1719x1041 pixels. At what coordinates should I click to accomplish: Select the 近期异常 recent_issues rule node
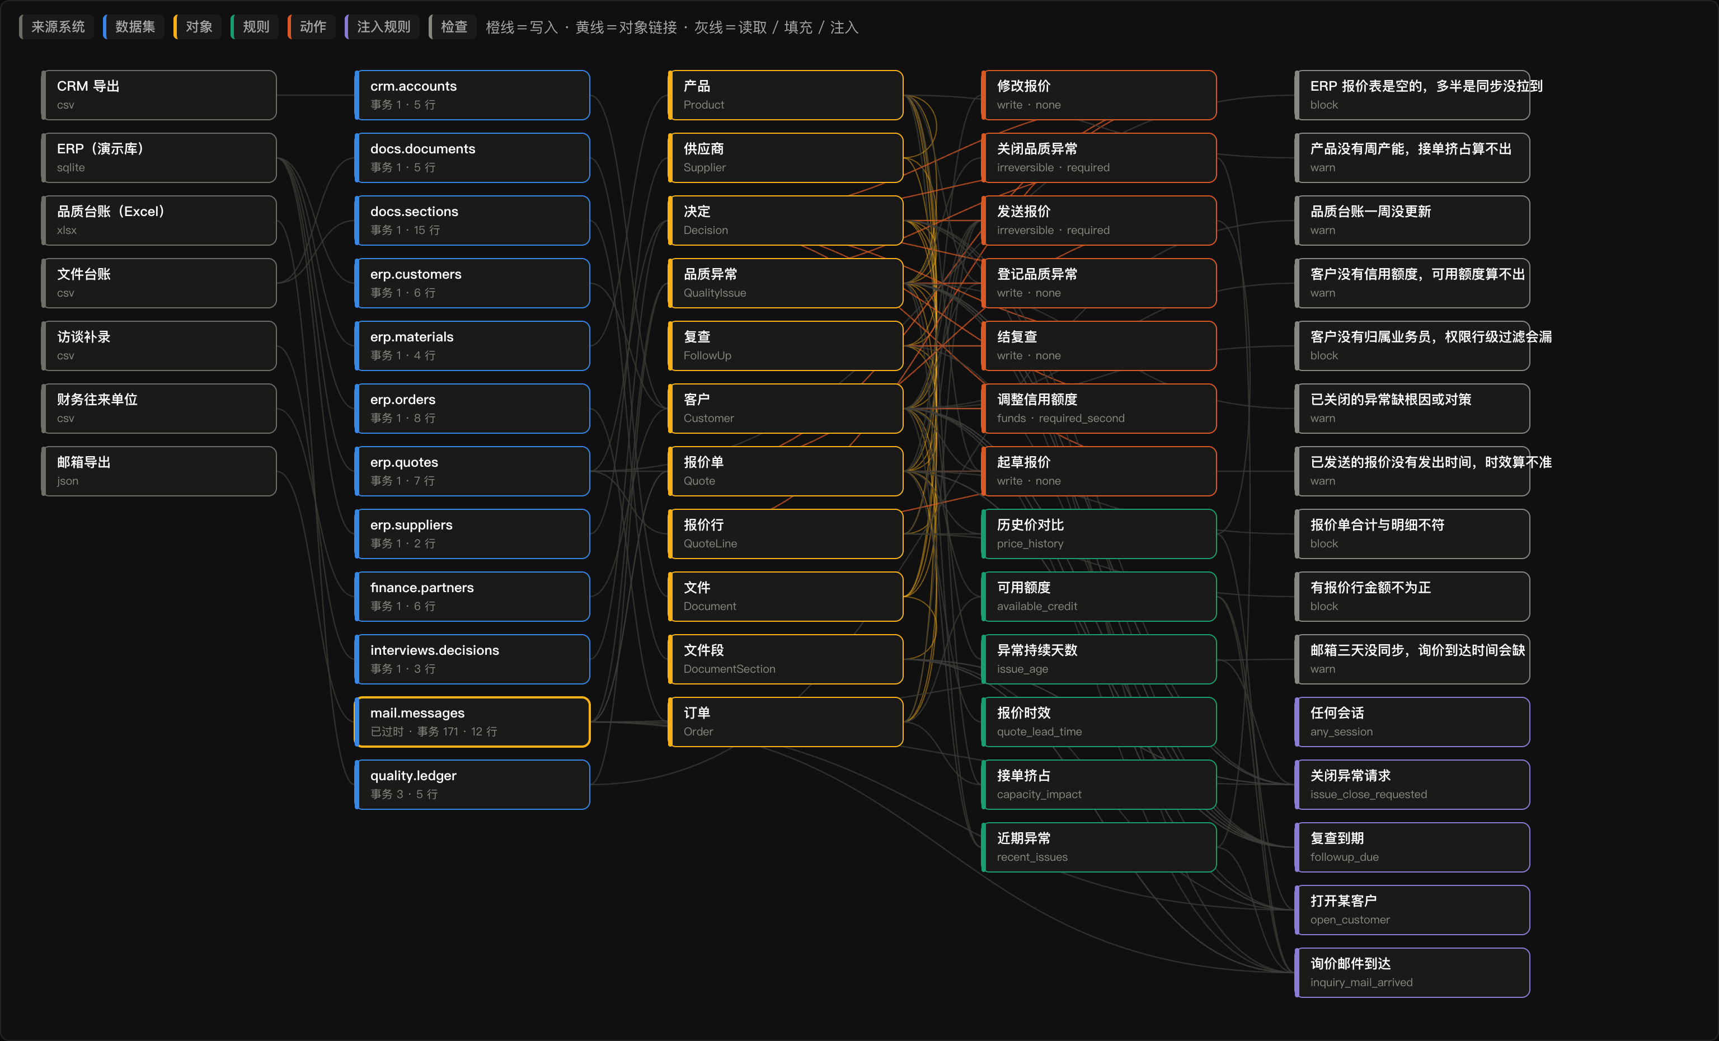(1099, 847)
